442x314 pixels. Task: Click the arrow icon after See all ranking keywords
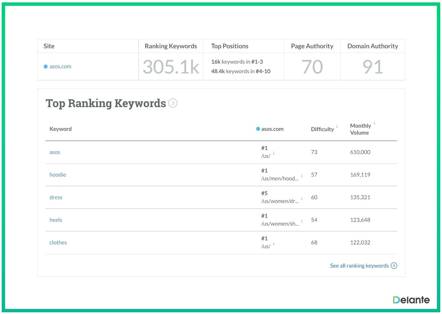[x=394, y=265]
